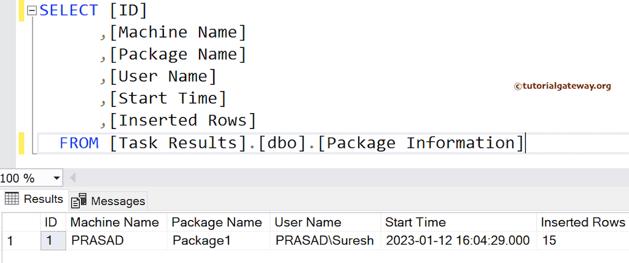Screen dimensions: 629x263
Task: Switch to the Messages tab
Action: point(117,201)
